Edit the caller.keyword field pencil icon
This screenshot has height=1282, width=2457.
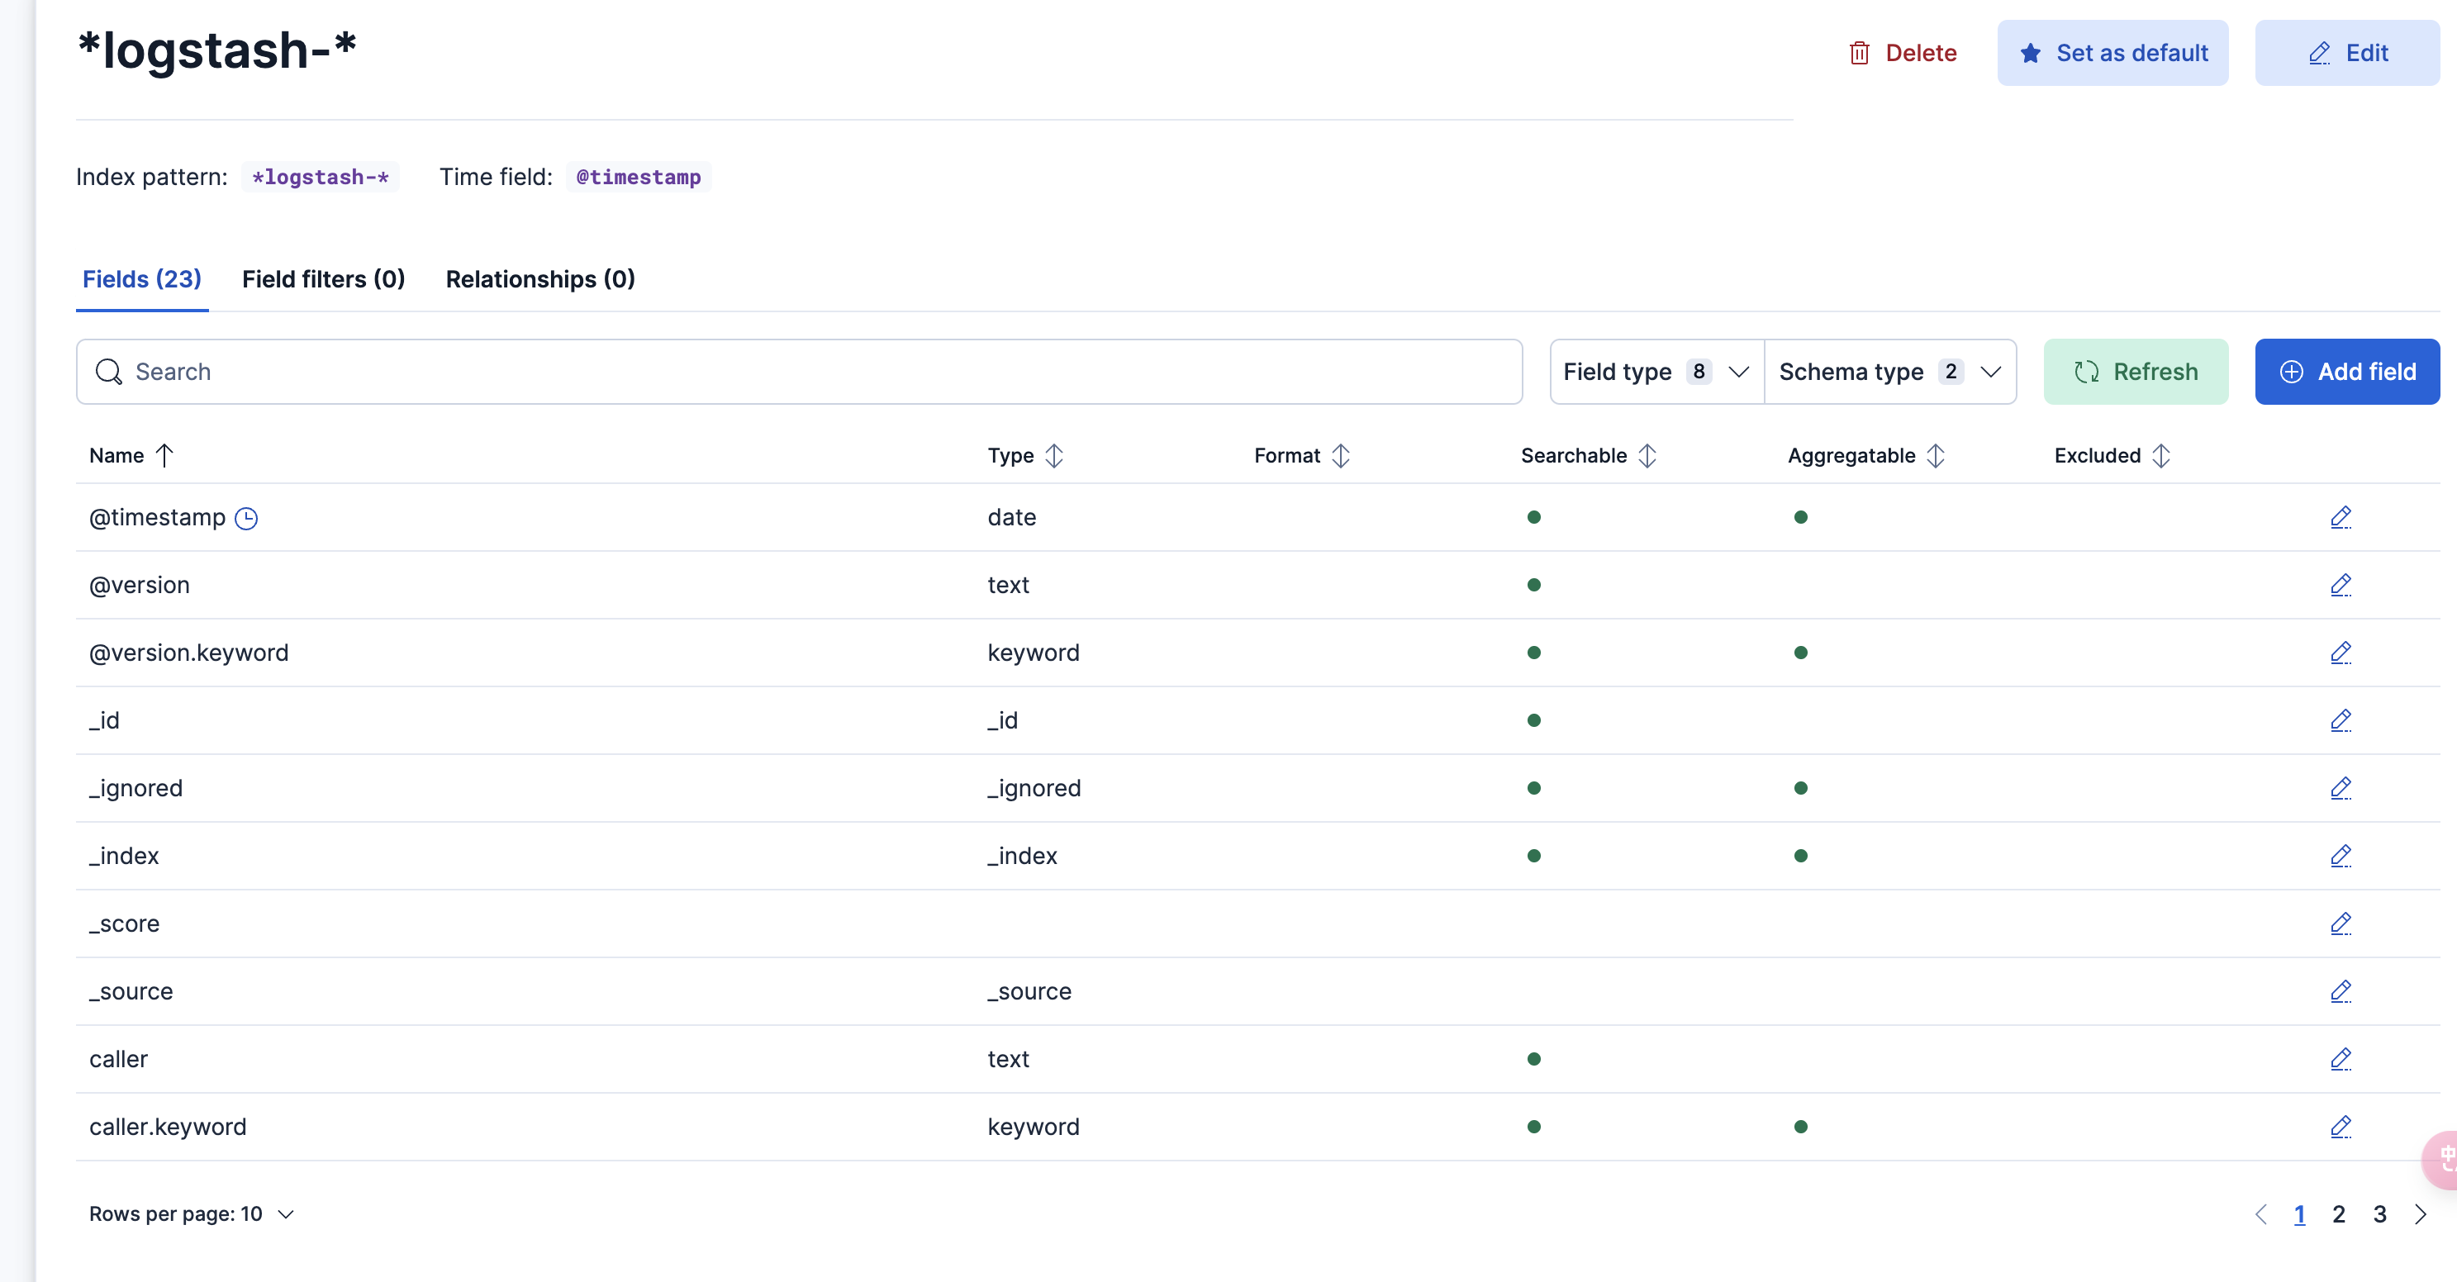click(x=2341, y=1127)
